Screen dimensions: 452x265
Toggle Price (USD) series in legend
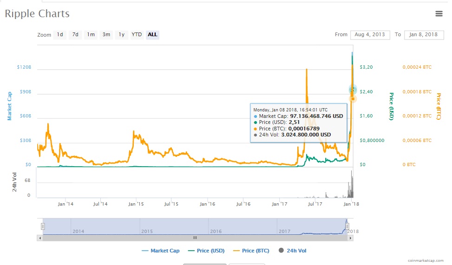click(206, 251)
